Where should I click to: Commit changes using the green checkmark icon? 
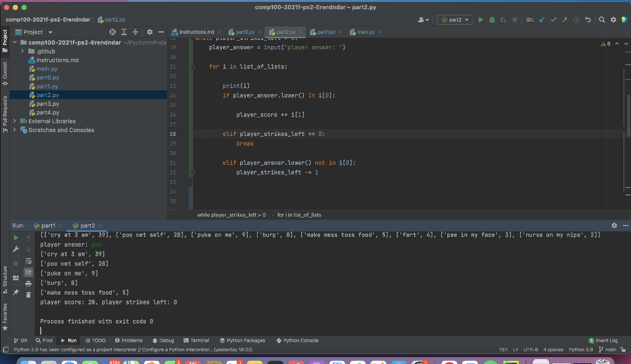[553, 20]
